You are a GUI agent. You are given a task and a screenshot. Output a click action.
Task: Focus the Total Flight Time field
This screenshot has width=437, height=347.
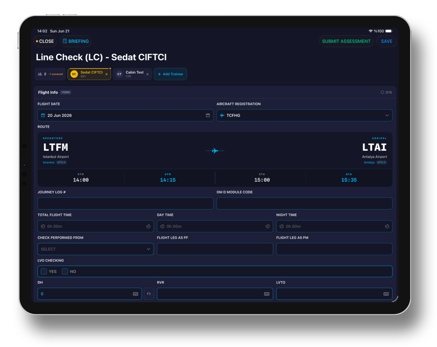click(x=96, y=226)
